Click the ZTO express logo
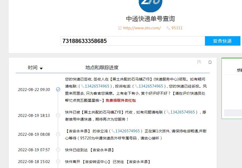The width and height of the screenshot is (242, 168). pyautogui.click(x=151, y=6)
